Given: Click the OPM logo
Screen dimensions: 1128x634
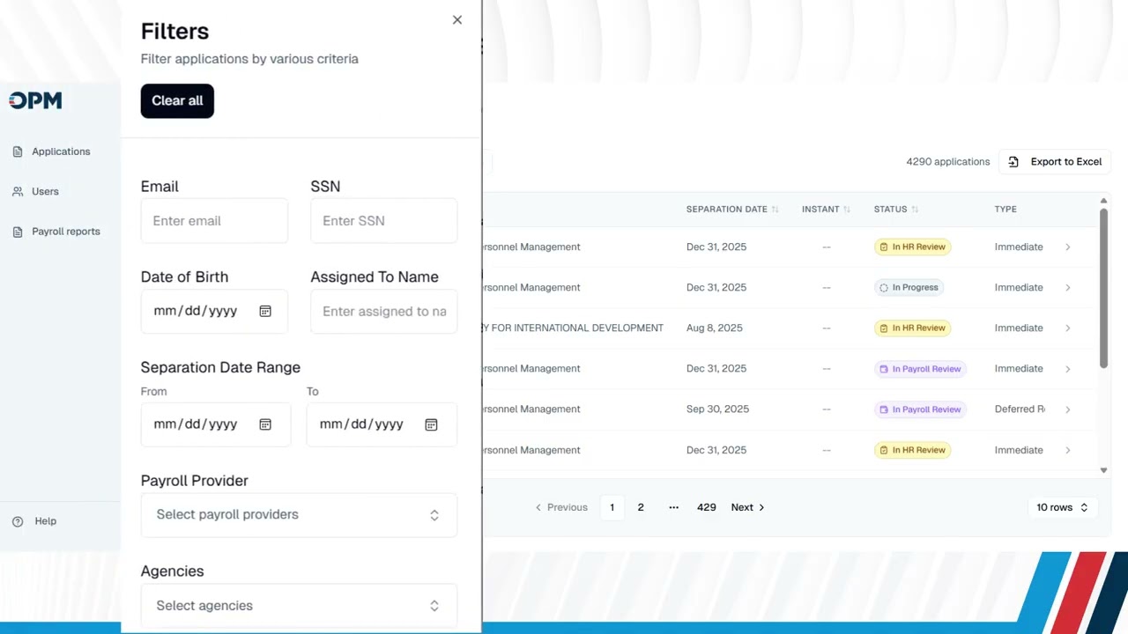Looking at the screenshot, I should point(35,100).
